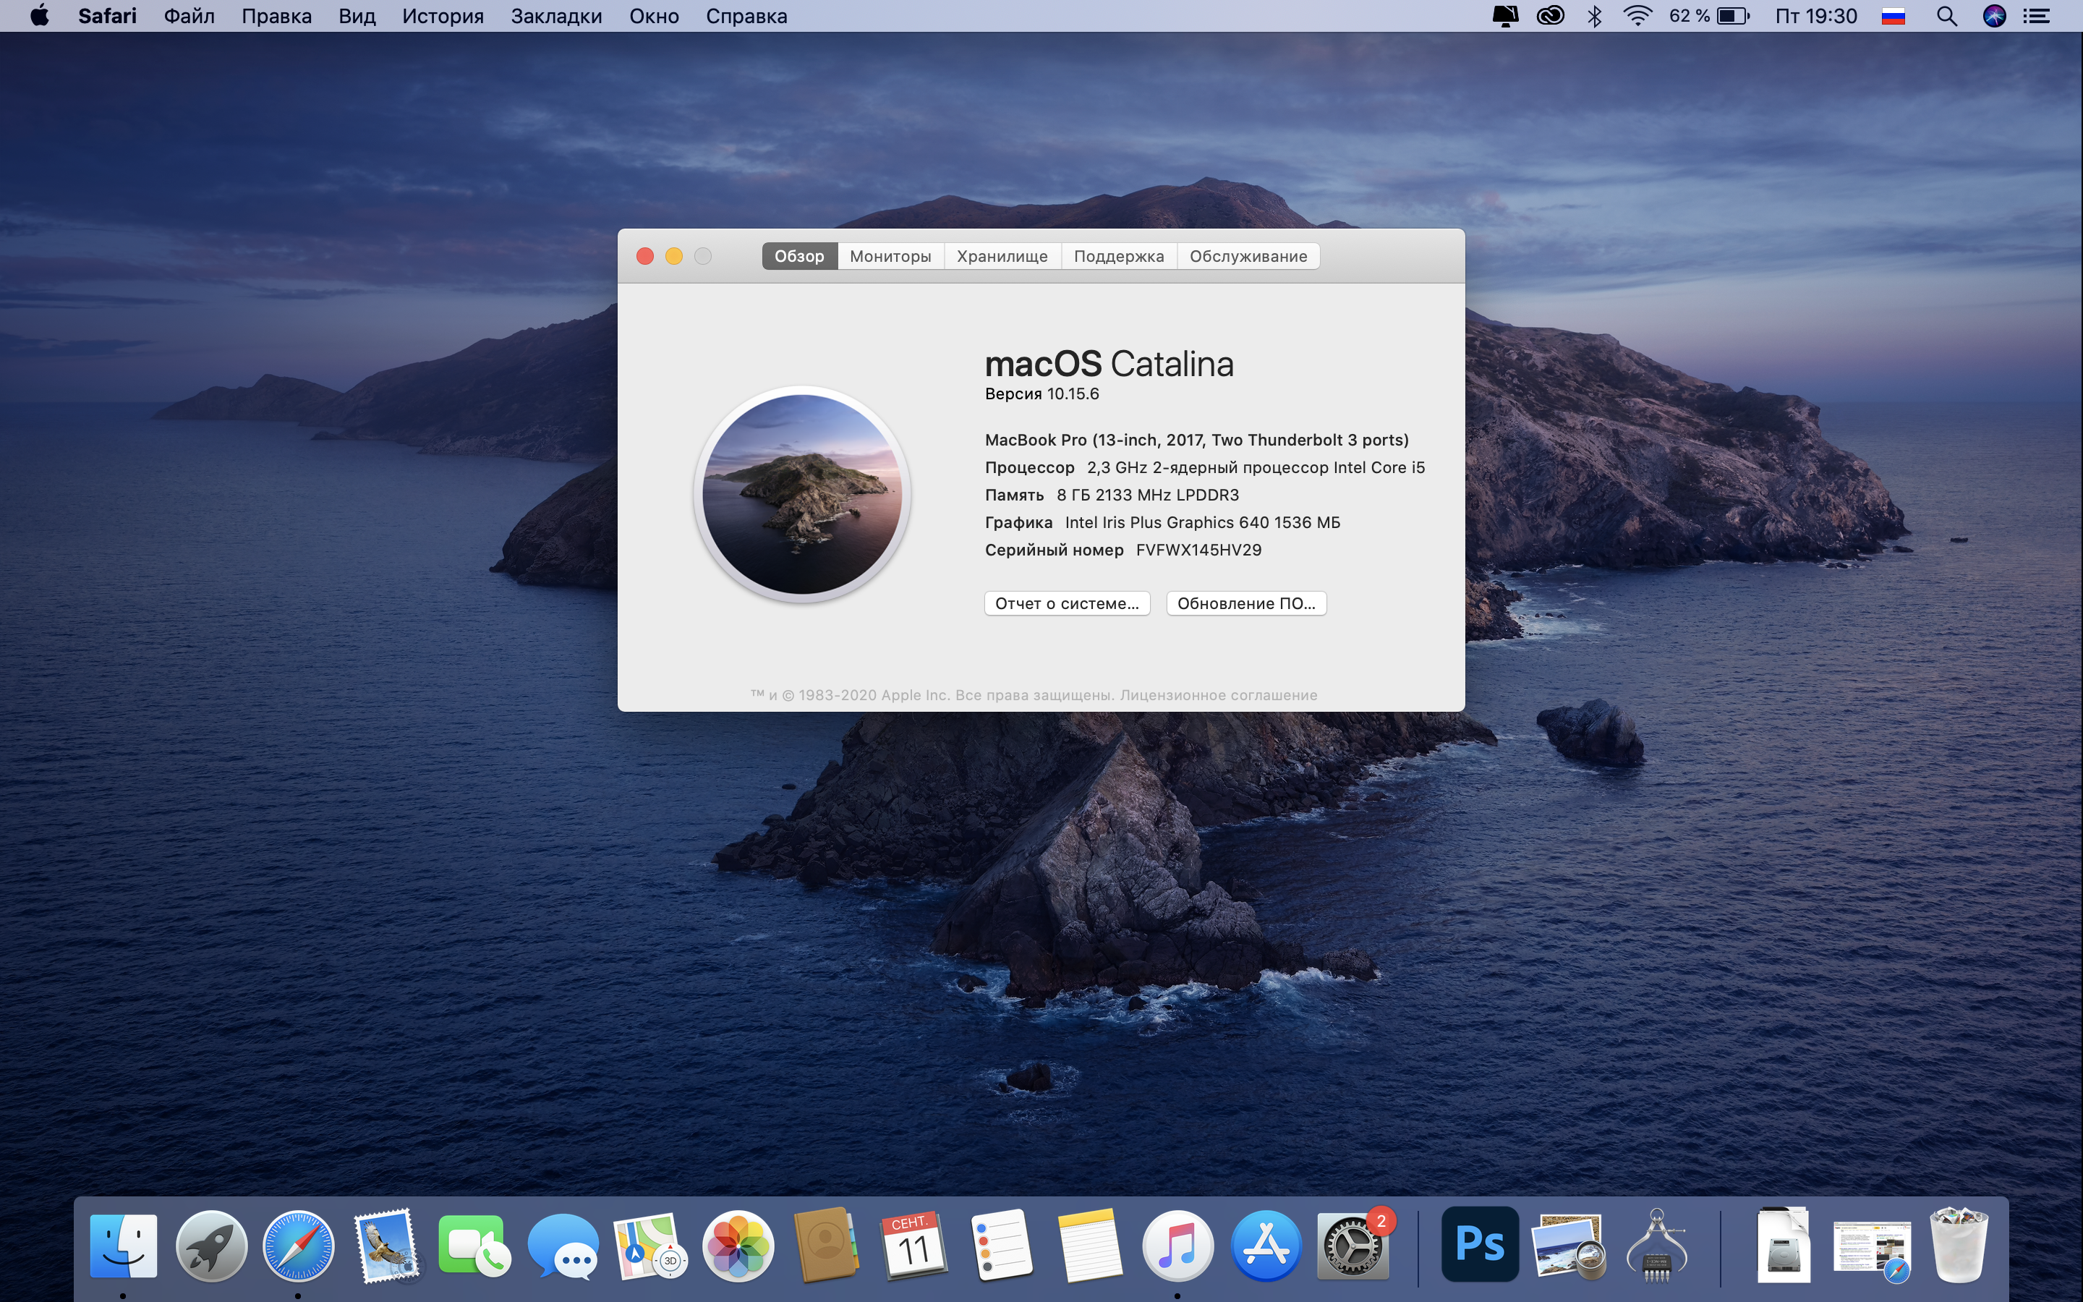Viewport: 2083px width, 1302px height.
Task: Open the Calendar dock icon
Action: [912, 1245]
